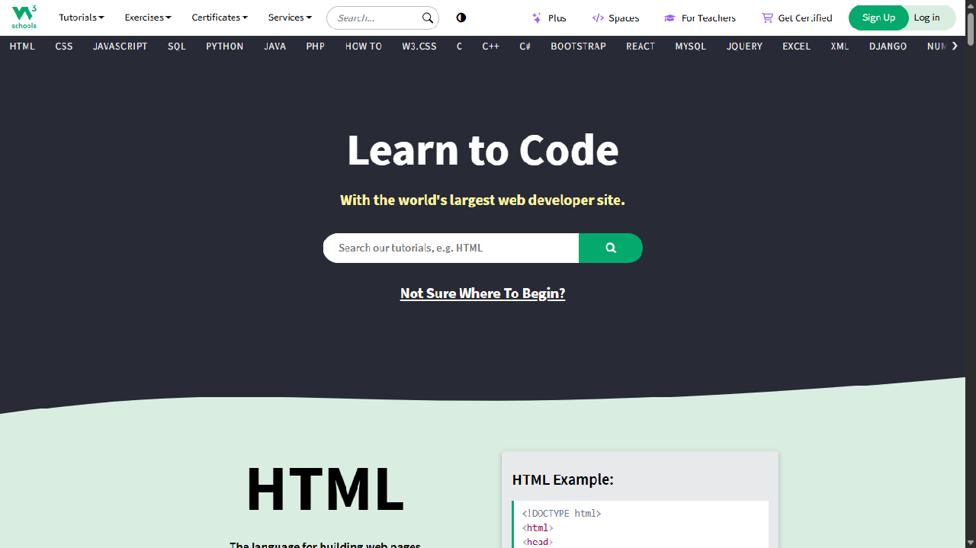The width and height of the screenshot is (976, 548).
Task: Follow the "Not Sure Where To Begin?" link
Action: pyautogui.click(x=483, y=293)
